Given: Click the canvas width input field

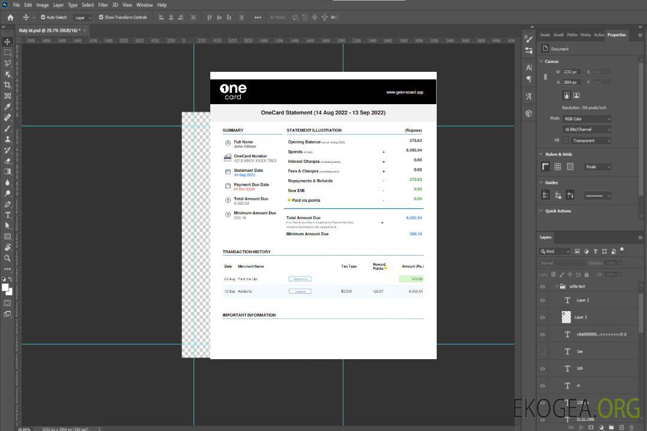Looking at the screenshot, I should pos(572,72).
